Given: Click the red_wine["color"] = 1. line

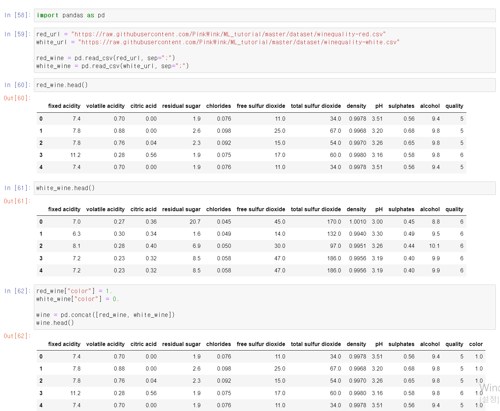Looking at the screenshot, I should pyautogui.click(x=74, y=291).
